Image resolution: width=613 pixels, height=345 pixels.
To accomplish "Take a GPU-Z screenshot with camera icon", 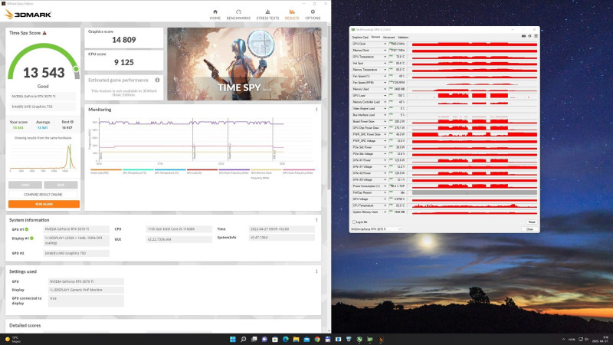I will click(523, 36).
